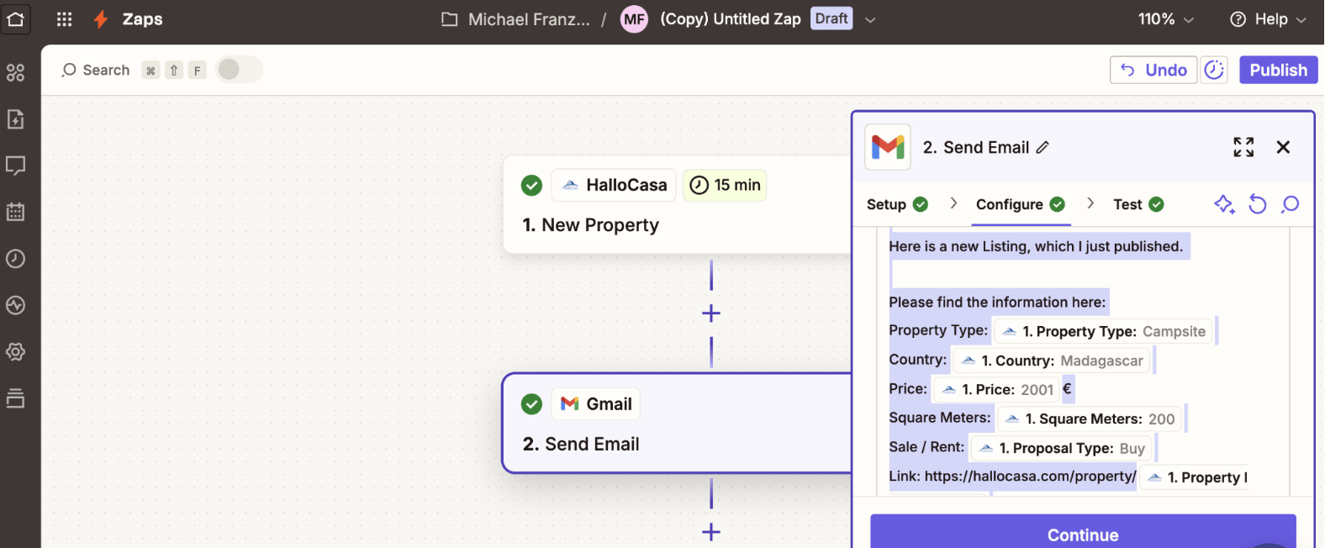Click the Property Type: Campsite data pill
The width and height of the screenshot is (1325, 548).
(x=1104, y=331)
